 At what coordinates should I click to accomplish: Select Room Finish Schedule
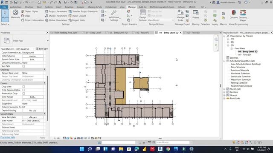[241, 86]
